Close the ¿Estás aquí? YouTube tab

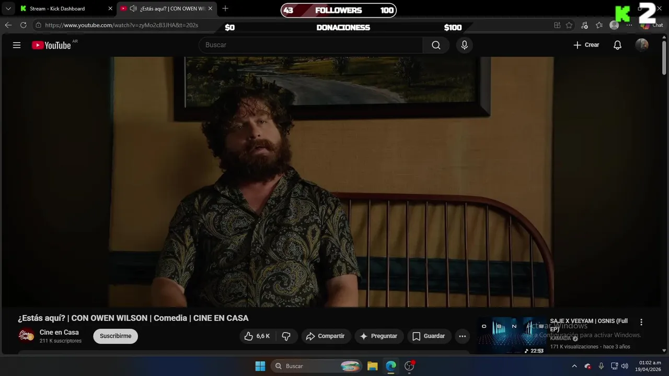210,8
